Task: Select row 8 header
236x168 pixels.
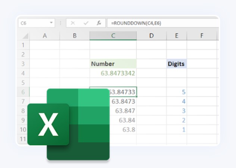Action: 23,111
